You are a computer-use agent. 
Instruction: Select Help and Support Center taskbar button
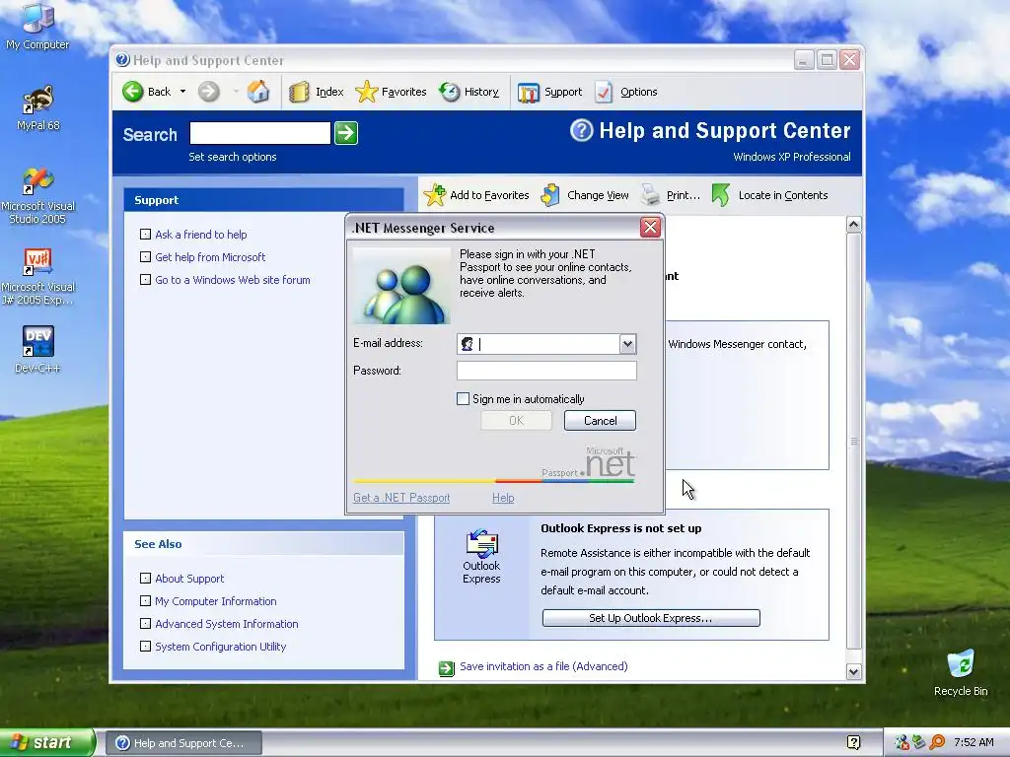pos(183,743)
